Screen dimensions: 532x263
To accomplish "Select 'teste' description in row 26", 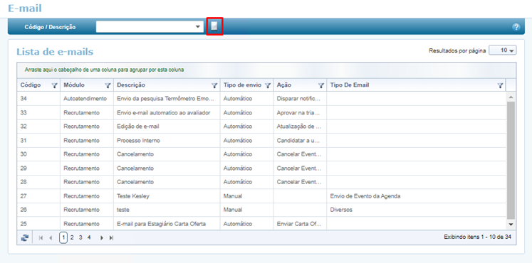I will [123, 210].
